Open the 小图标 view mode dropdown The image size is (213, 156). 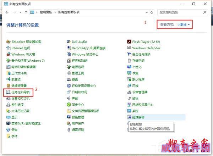pos(184,24)
